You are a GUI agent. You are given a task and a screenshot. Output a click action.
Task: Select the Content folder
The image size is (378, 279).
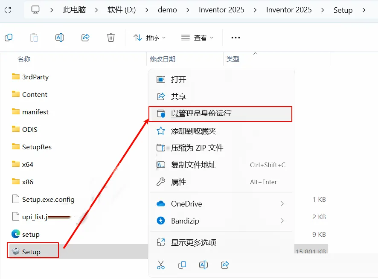pos(29,95)
